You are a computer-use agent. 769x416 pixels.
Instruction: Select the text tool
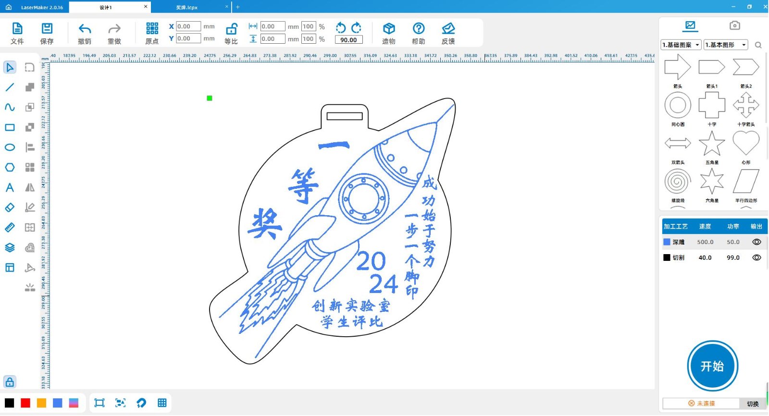(10, 187)
